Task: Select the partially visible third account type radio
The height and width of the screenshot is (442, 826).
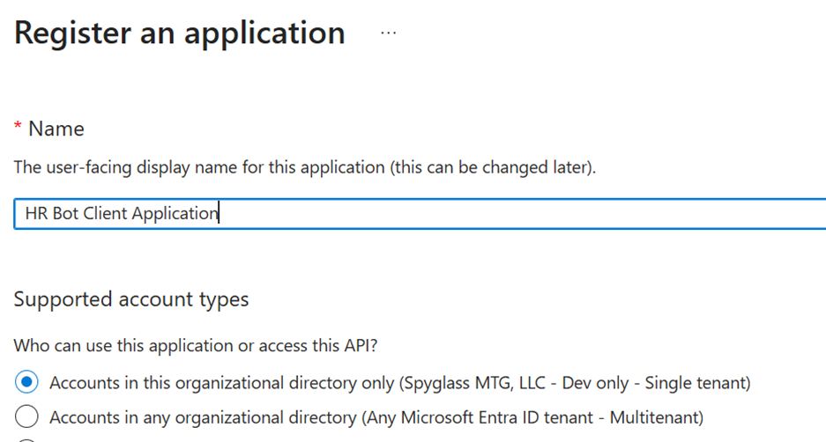Action: point(27,440)
